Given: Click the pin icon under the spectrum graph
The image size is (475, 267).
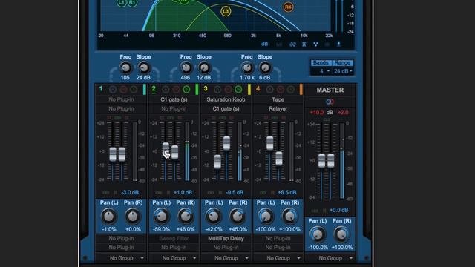Looking at the screenshot, I should click(x=338, y=44).
